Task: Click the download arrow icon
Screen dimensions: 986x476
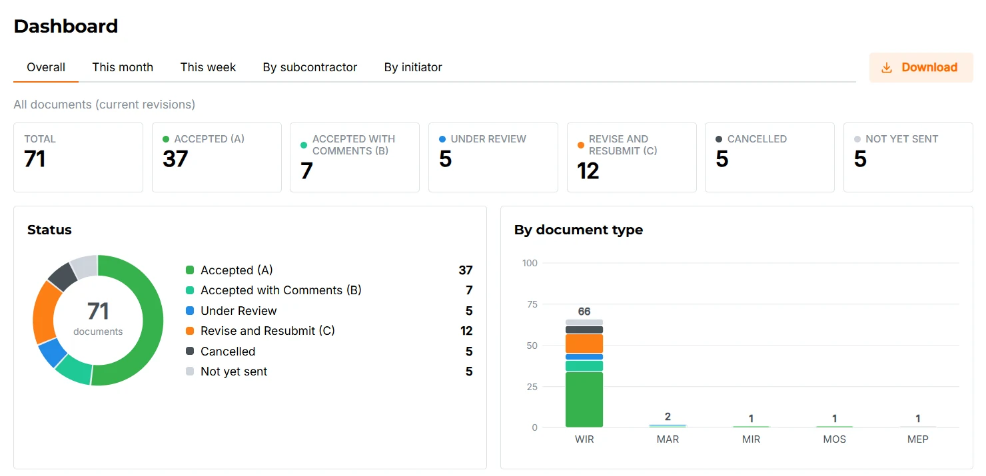Action: click(887, 68)
